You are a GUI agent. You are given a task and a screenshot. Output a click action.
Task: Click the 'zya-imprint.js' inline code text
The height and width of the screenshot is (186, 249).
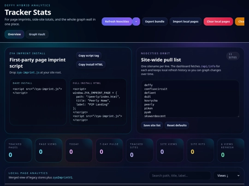pos(28,73)
